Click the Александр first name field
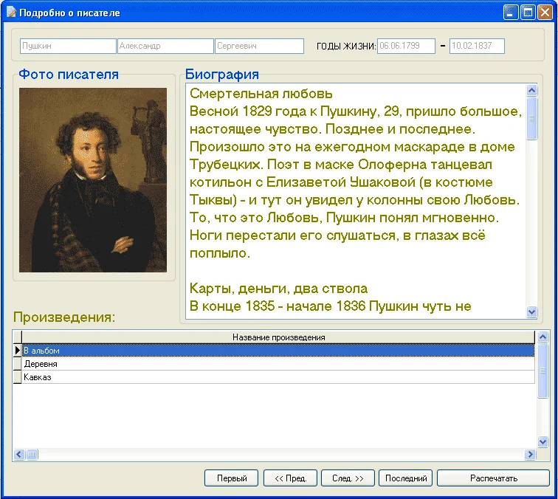This screenshot has height=499, width=558. click(165, 47)
